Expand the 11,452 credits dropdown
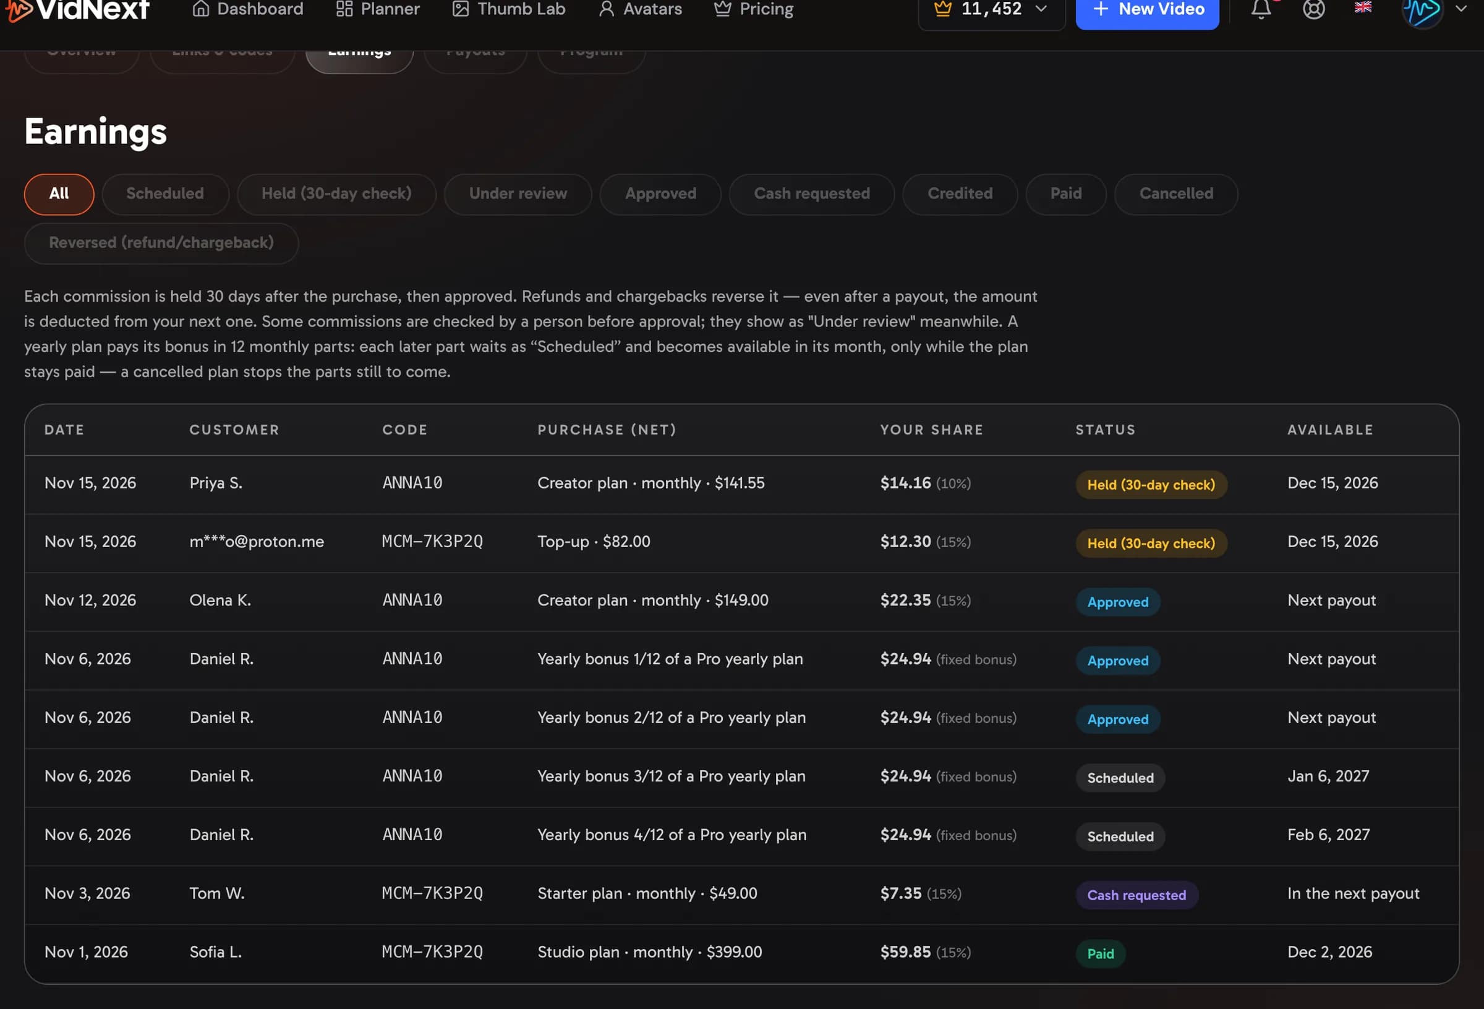Image resolution: width=1484 pixels, height=1009 pixels. 992,9
